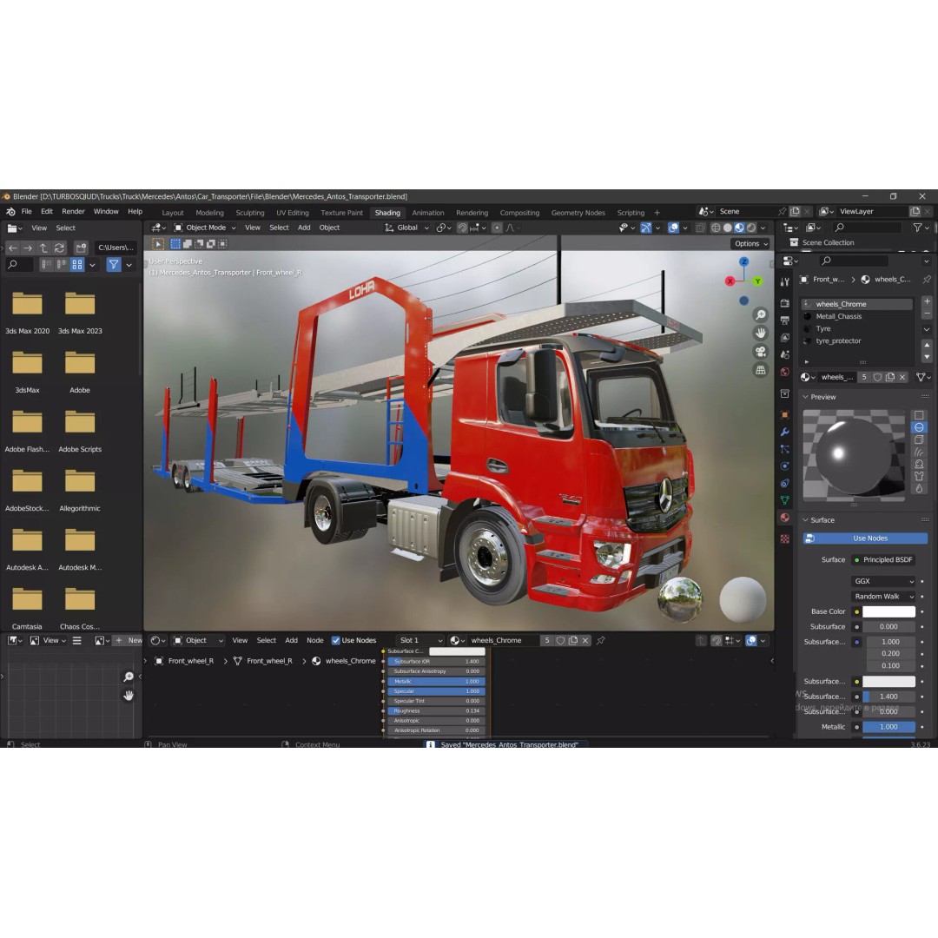Open the Material properties tab icon
This screenshot has width=938, height=938.
(x=785, y=518)
